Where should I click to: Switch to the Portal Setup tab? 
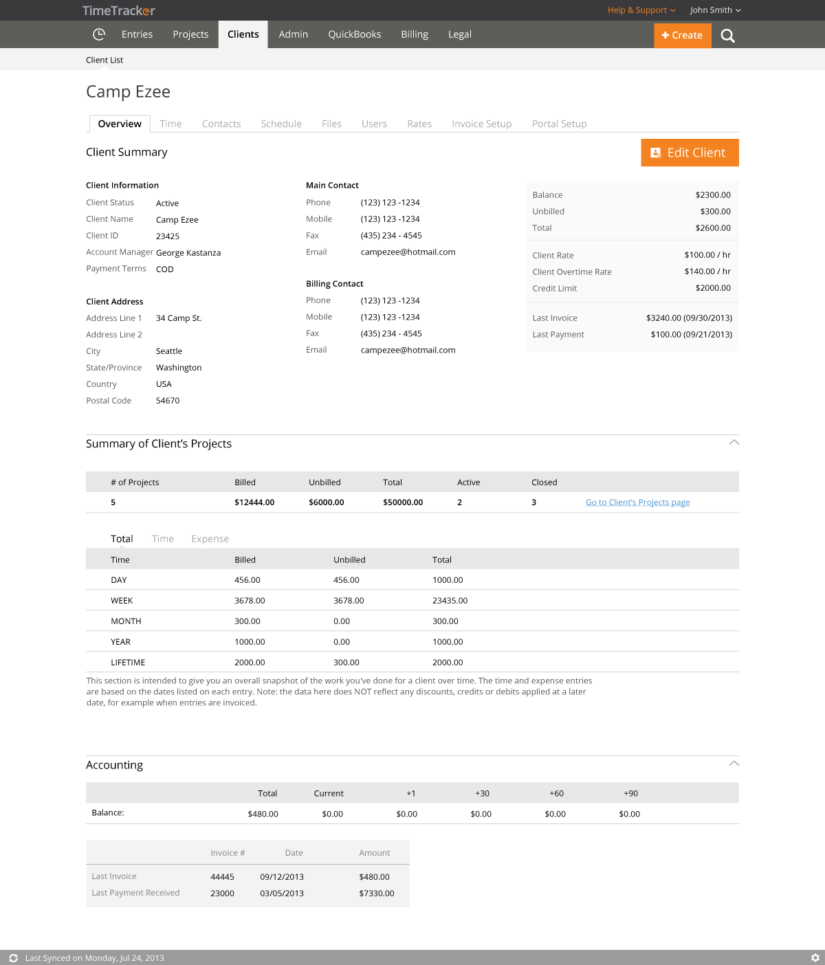tap(559, 124)
